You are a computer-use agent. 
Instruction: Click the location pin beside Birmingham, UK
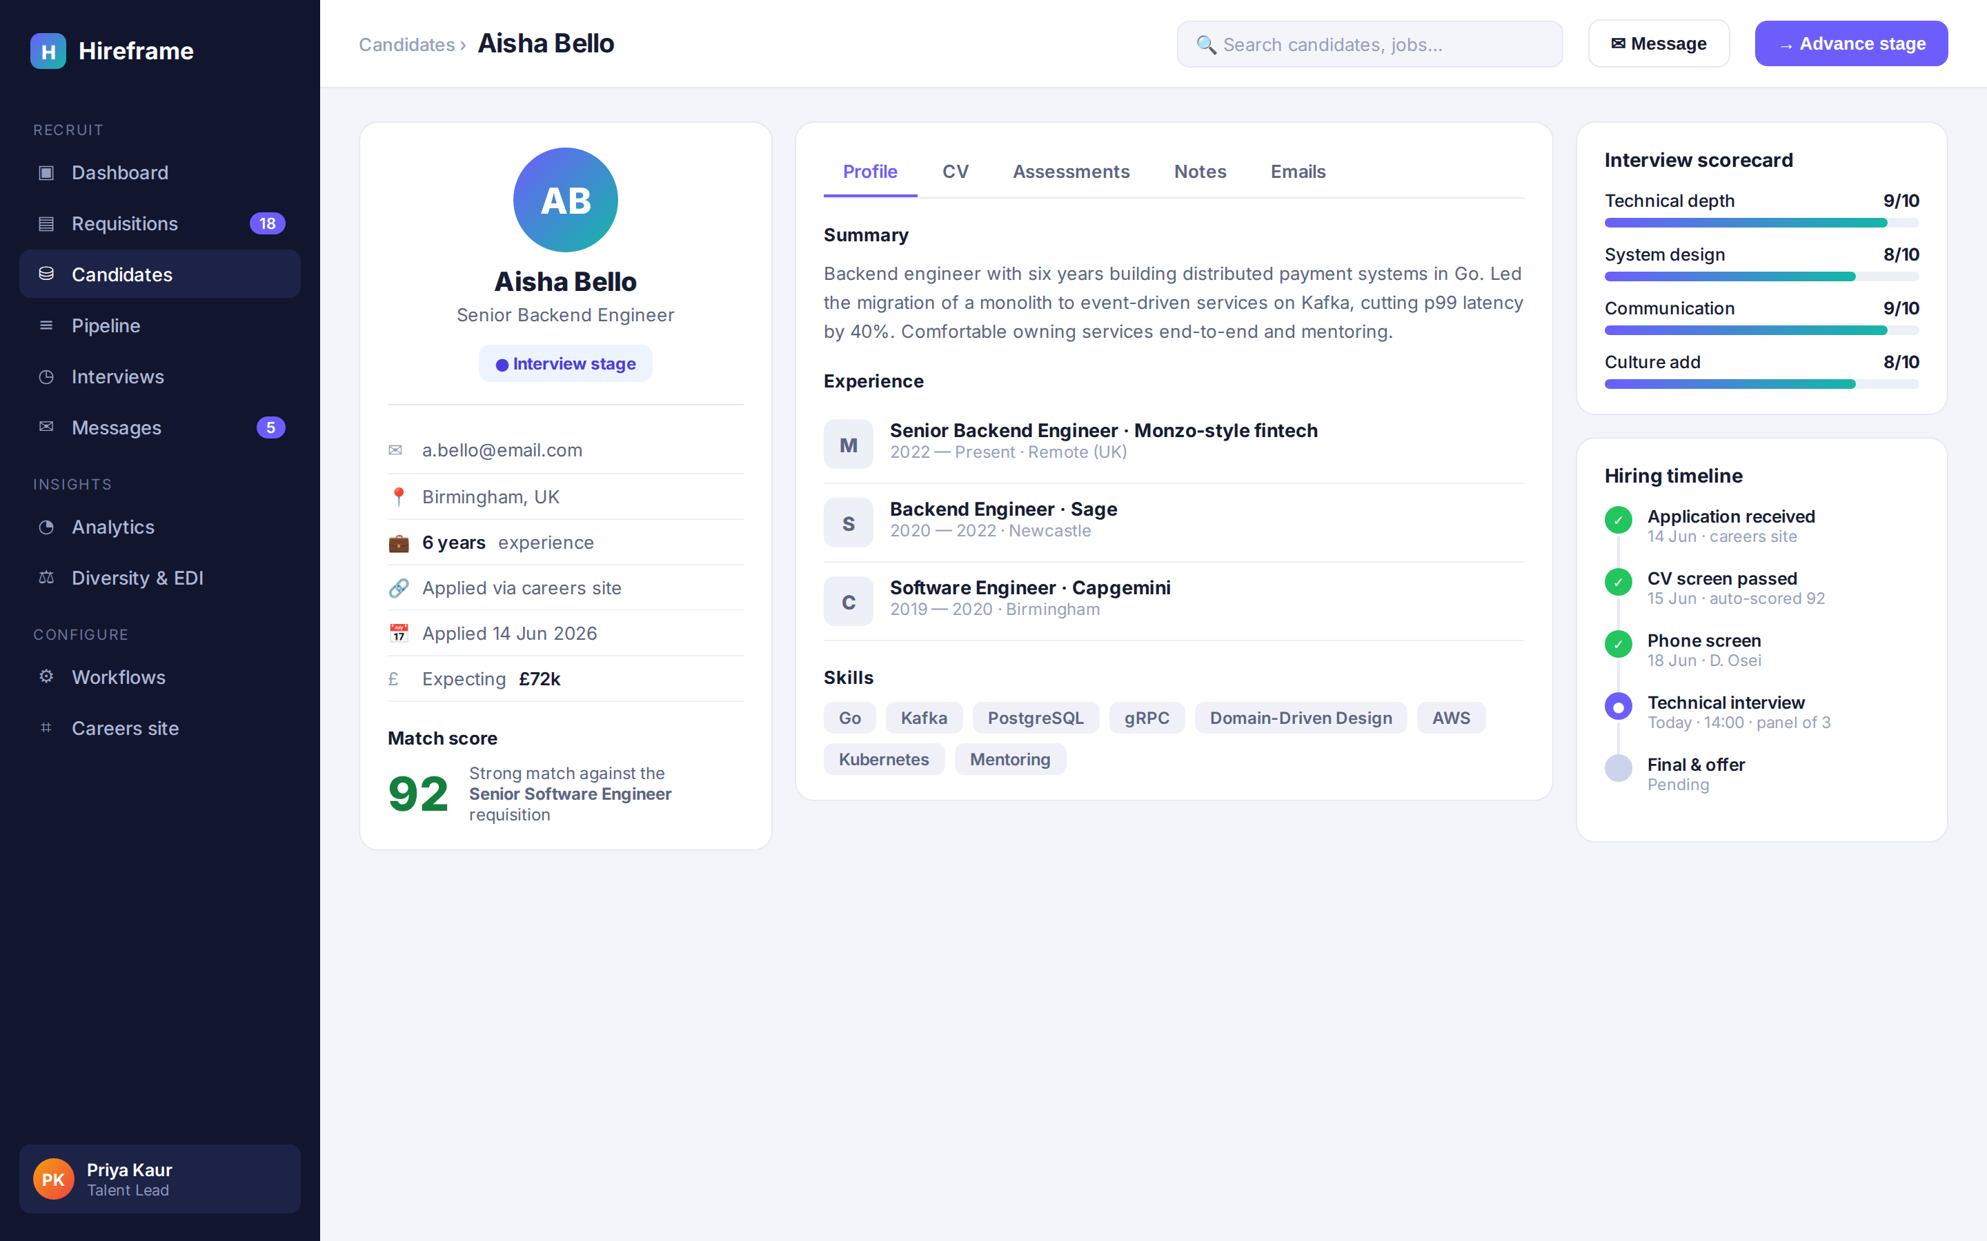(398, 496)
